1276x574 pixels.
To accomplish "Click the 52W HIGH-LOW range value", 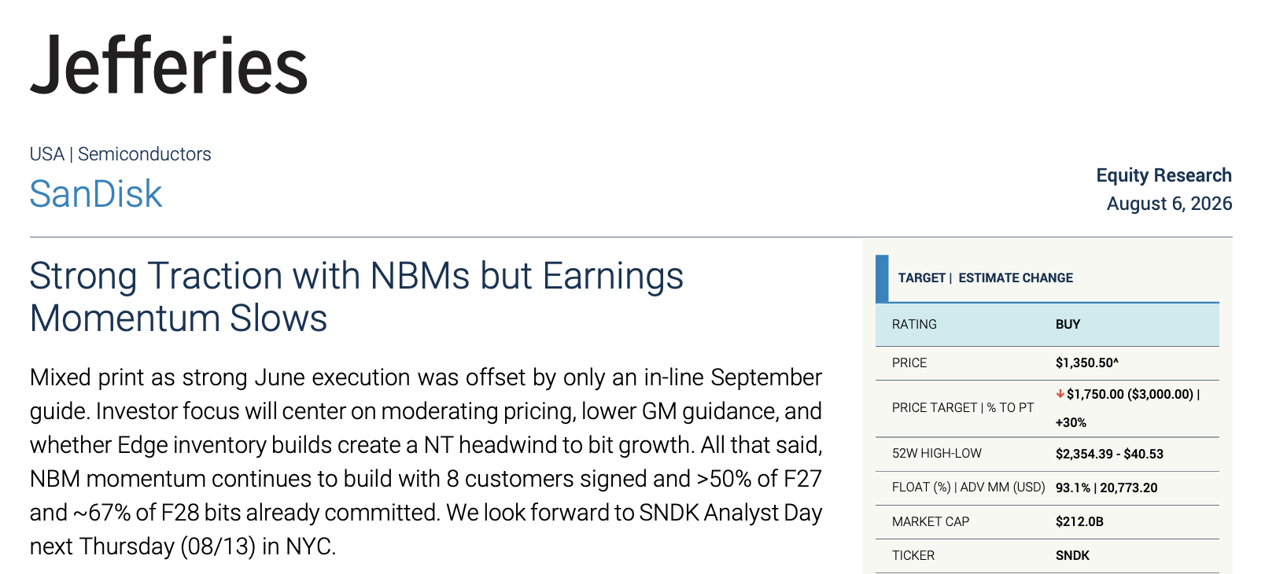I will [x=1109, y=454].
